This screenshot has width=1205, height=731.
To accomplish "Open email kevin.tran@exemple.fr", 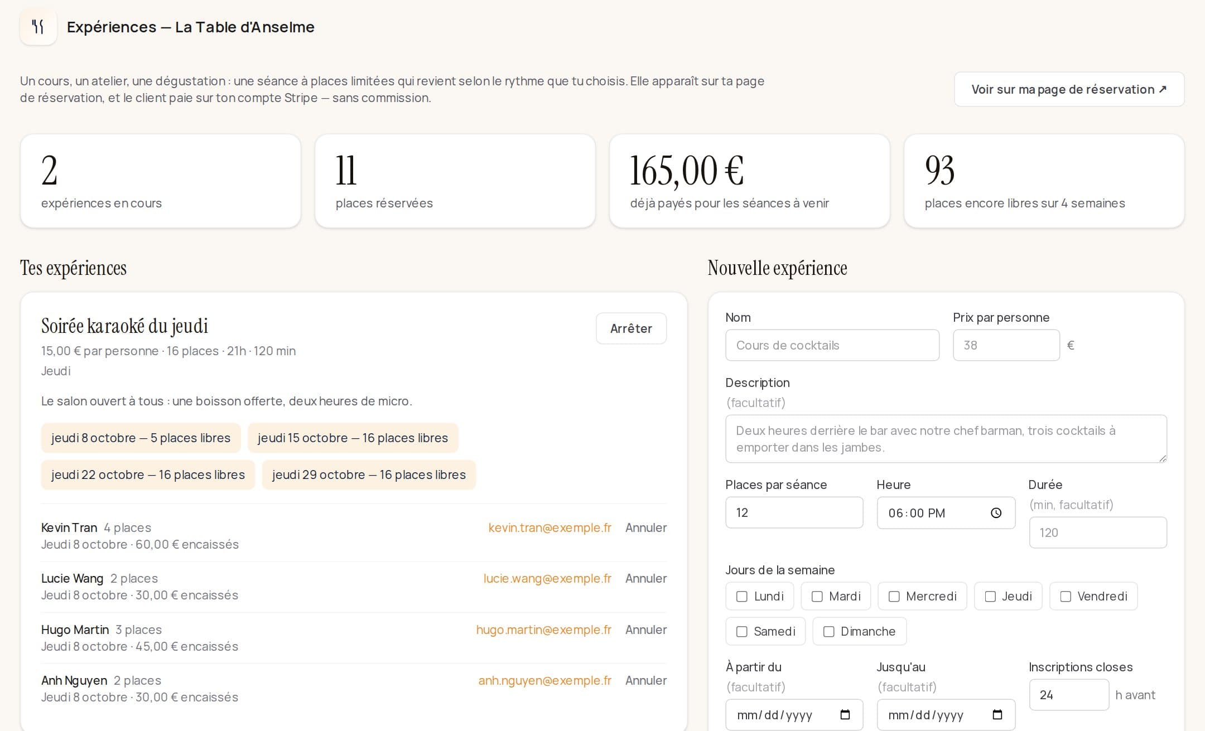I will tap(550, 527).
